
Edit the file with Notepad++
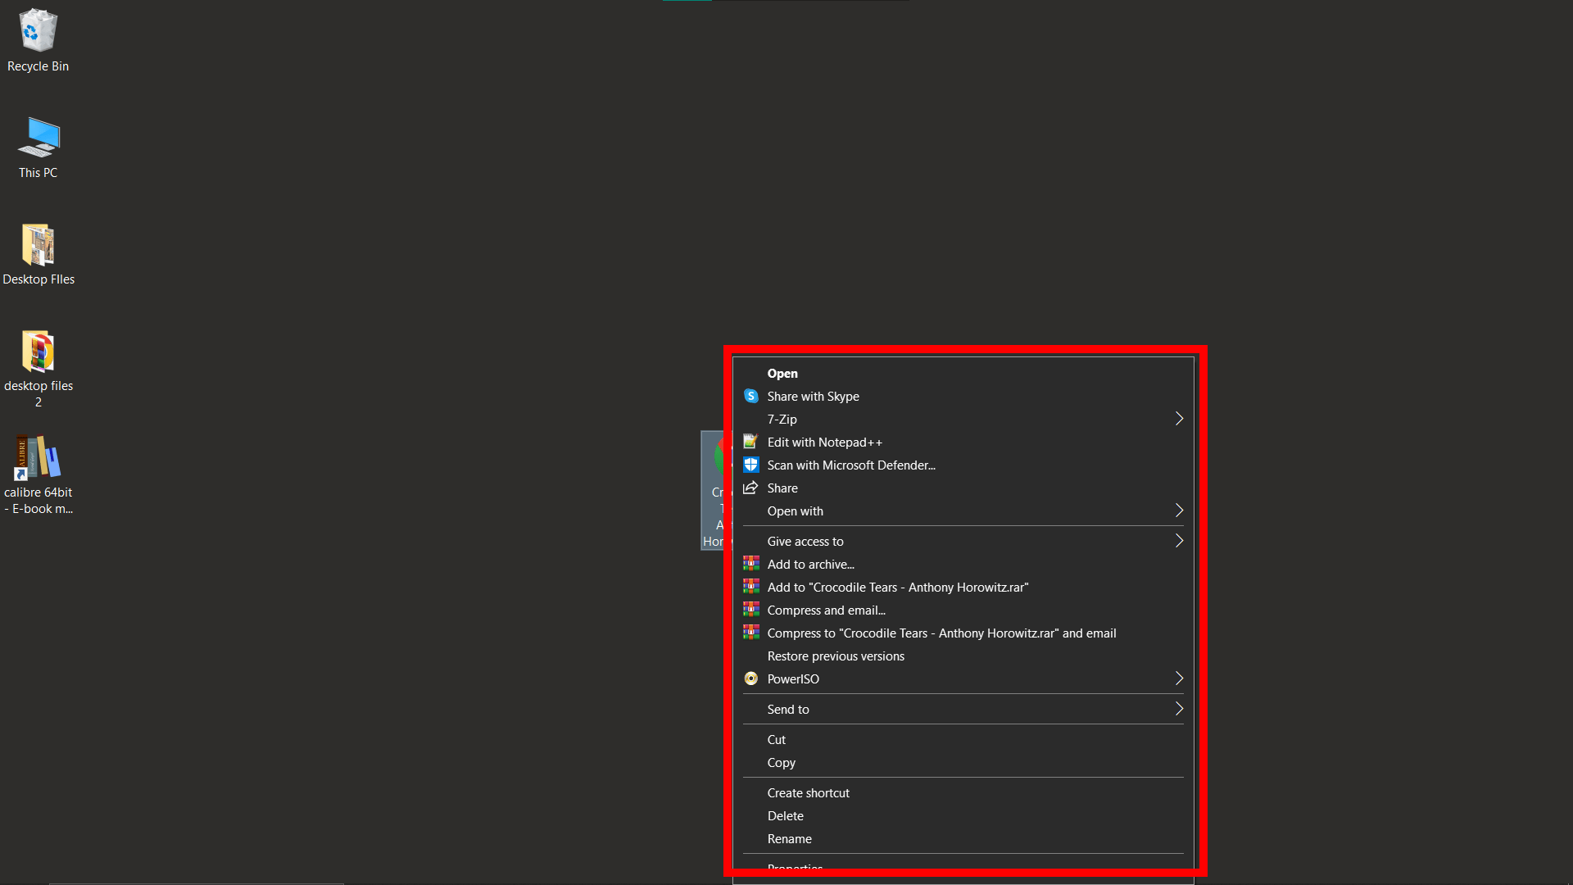click(824, 442)
